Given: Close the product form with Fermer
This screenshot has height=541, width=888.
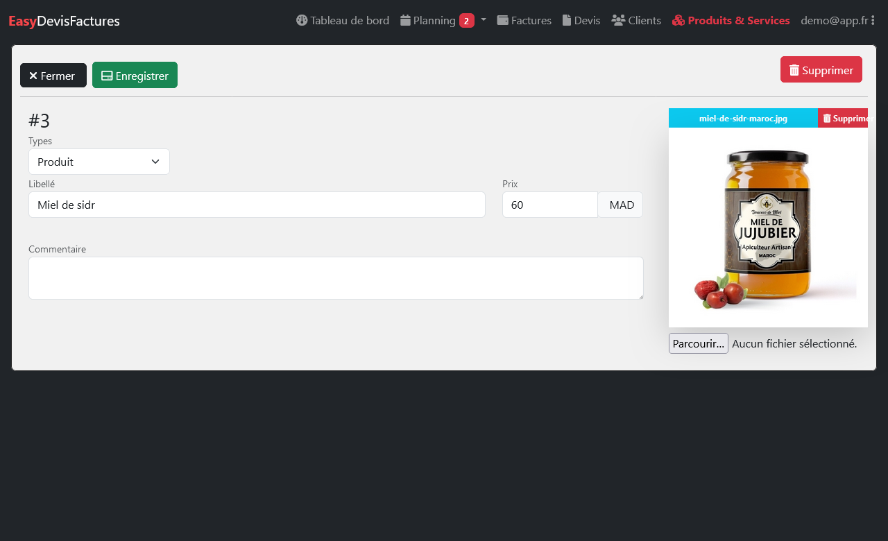Looking at the screenshot, I should [53, 76].
